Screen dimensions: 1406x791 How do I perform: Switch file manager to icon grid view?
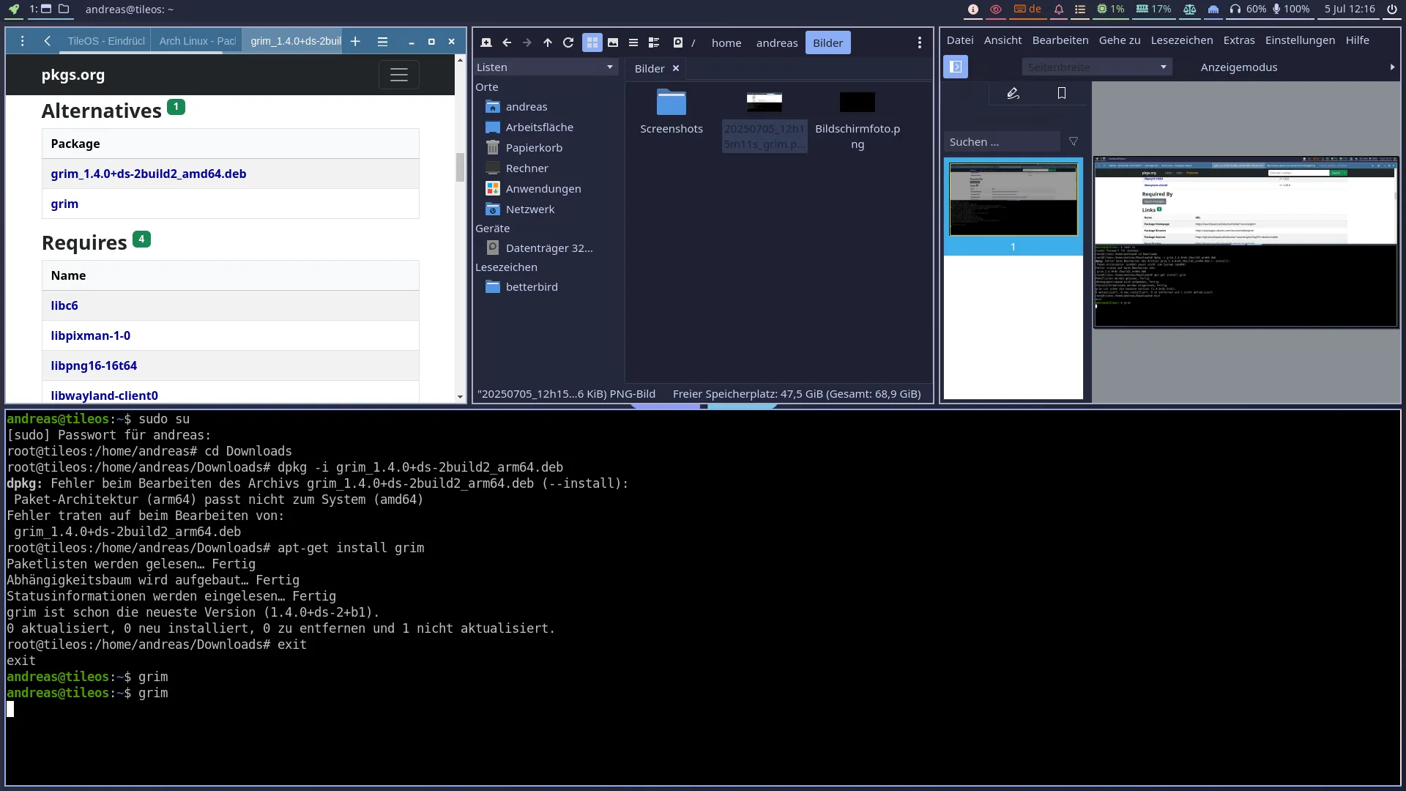click(592, 42)
